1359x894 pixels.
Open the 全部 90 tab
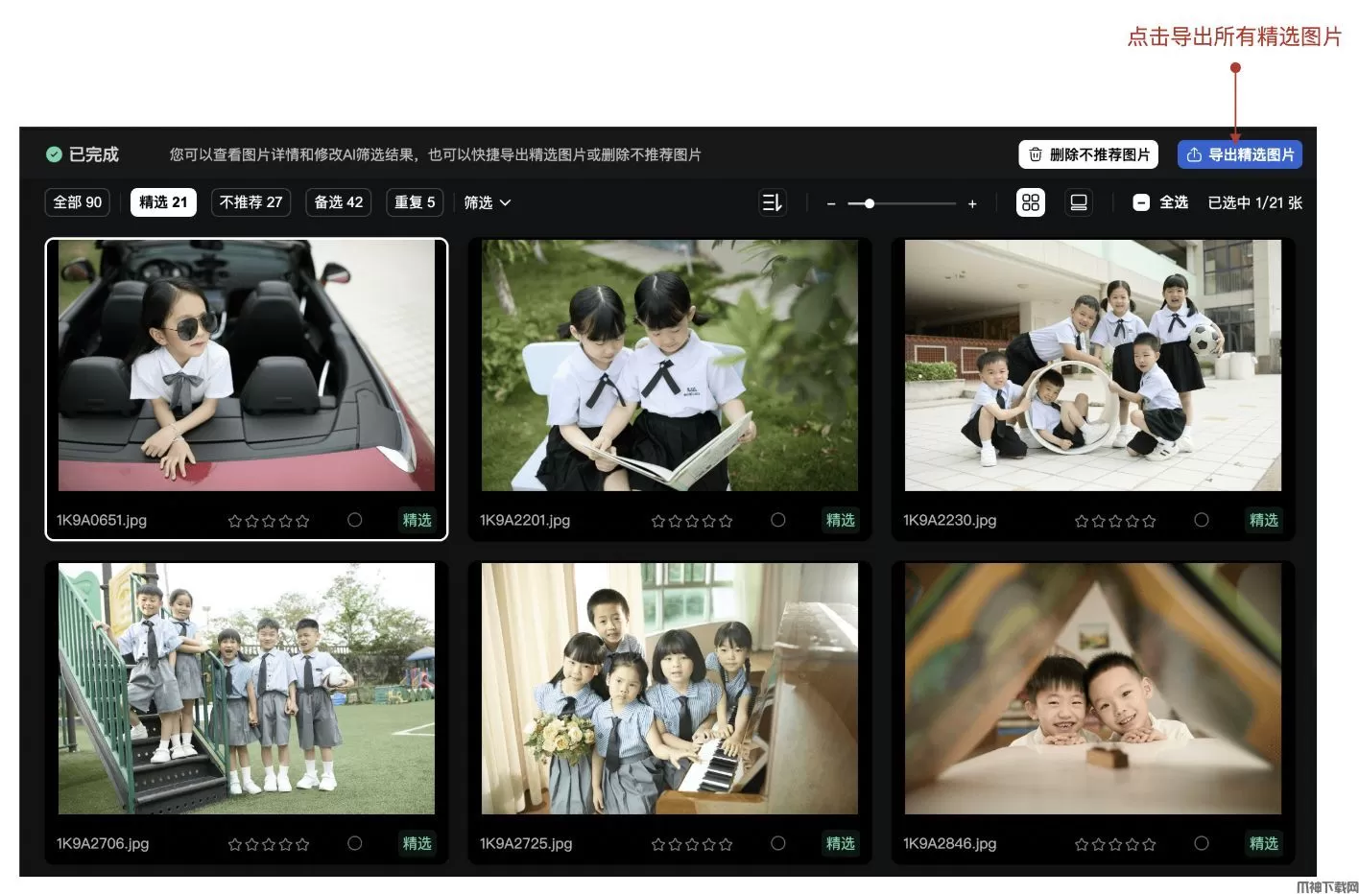click(78, 202)
